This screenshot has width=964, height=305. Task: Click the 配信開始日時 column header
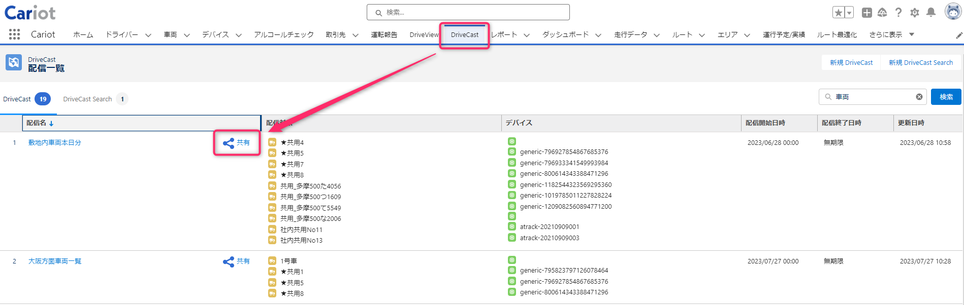coord(780,123)
